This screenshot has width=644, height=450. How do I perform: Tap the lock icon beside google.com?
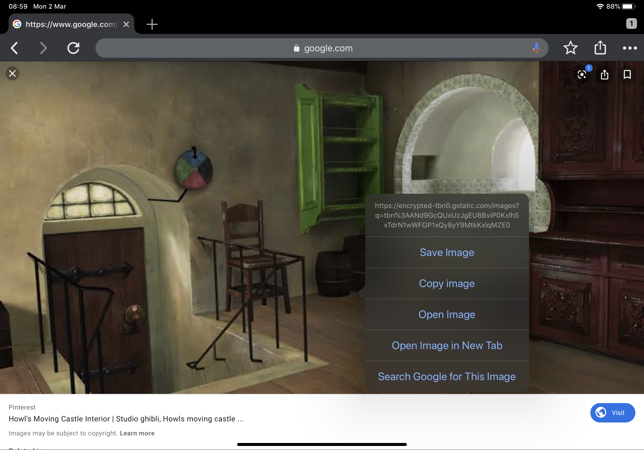(x=296, y=48)
